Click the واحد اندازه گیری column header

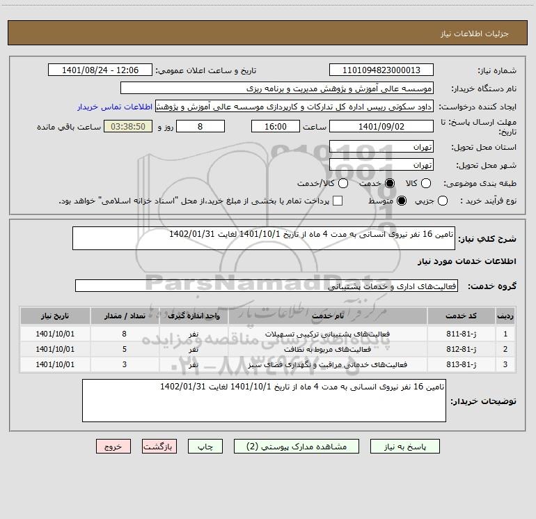(x=194, y=316)
